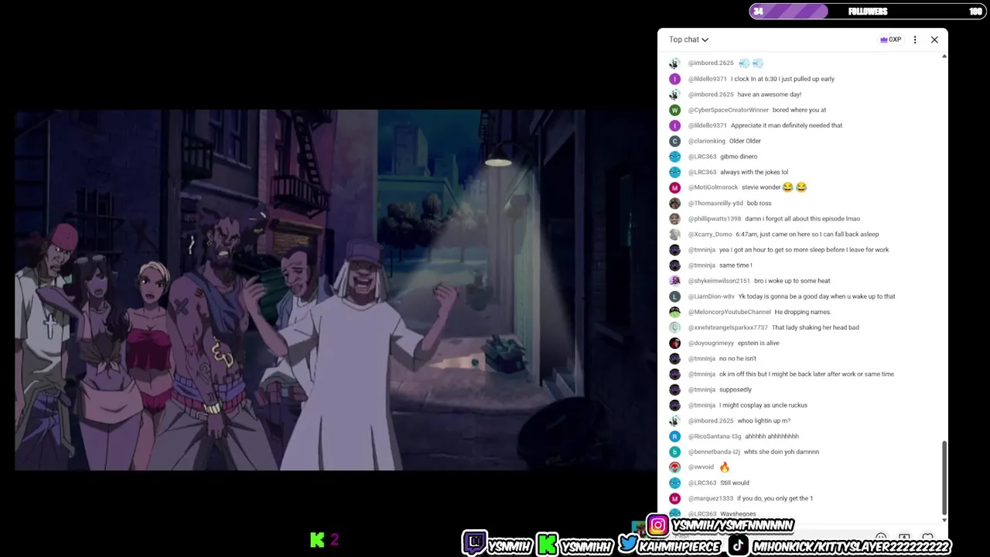This screenshot has width=990, height=557.
Task: Click the M avatar of marquez1333
Action: pos(674,498)
